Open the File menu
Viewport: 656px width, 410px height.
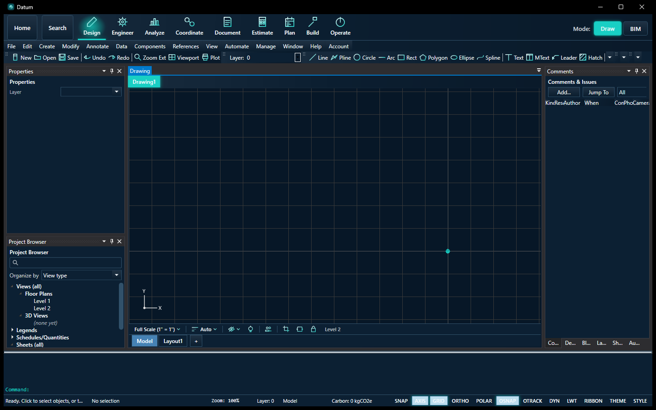pos(11,46)
